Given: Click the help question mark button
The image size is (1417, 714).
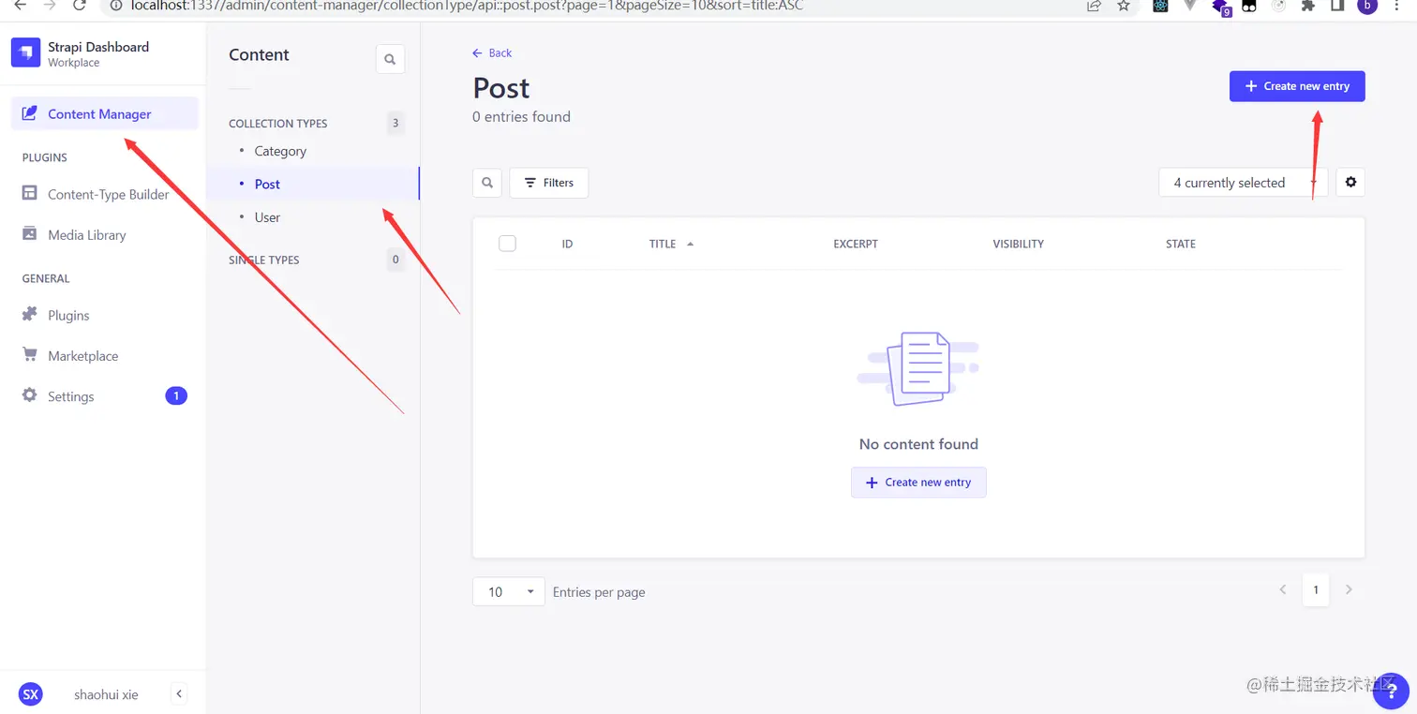Looking at the screenshot, I should pos(1391,692).
